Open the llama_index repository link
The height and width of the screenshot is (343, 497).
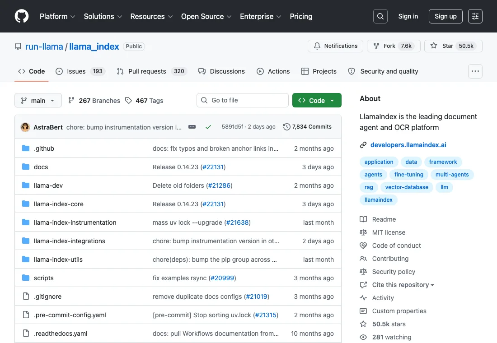pyautogui.click(x=94, y=46)
